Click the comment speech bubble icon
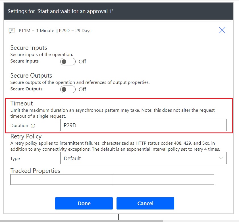 coord(12,31)
